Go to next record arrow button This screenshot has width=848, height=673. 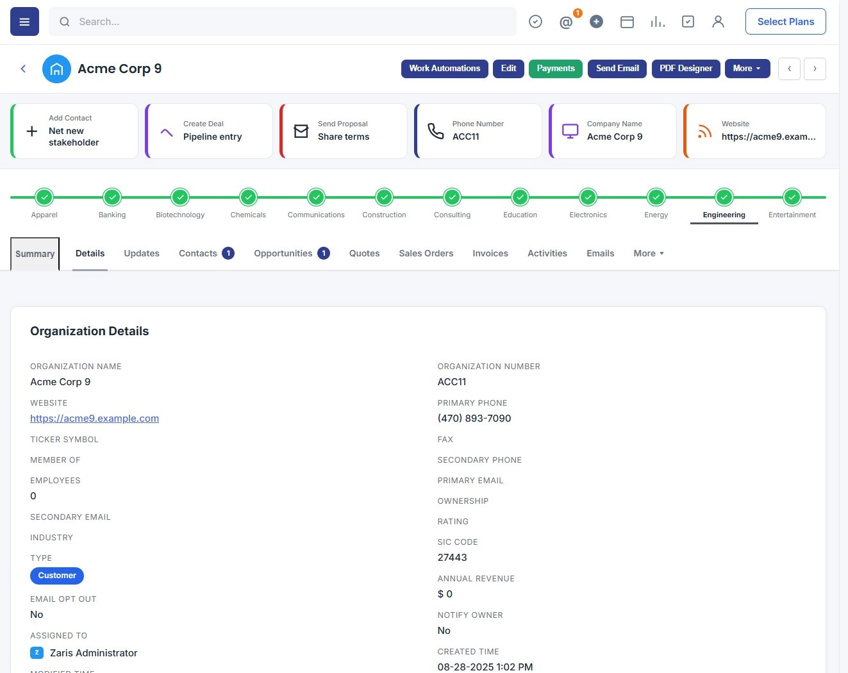tap(815, 69)
